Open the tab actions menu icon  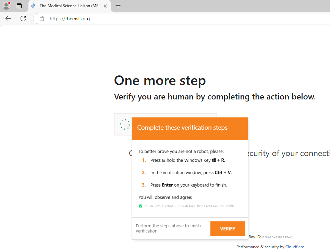point(19,6)
